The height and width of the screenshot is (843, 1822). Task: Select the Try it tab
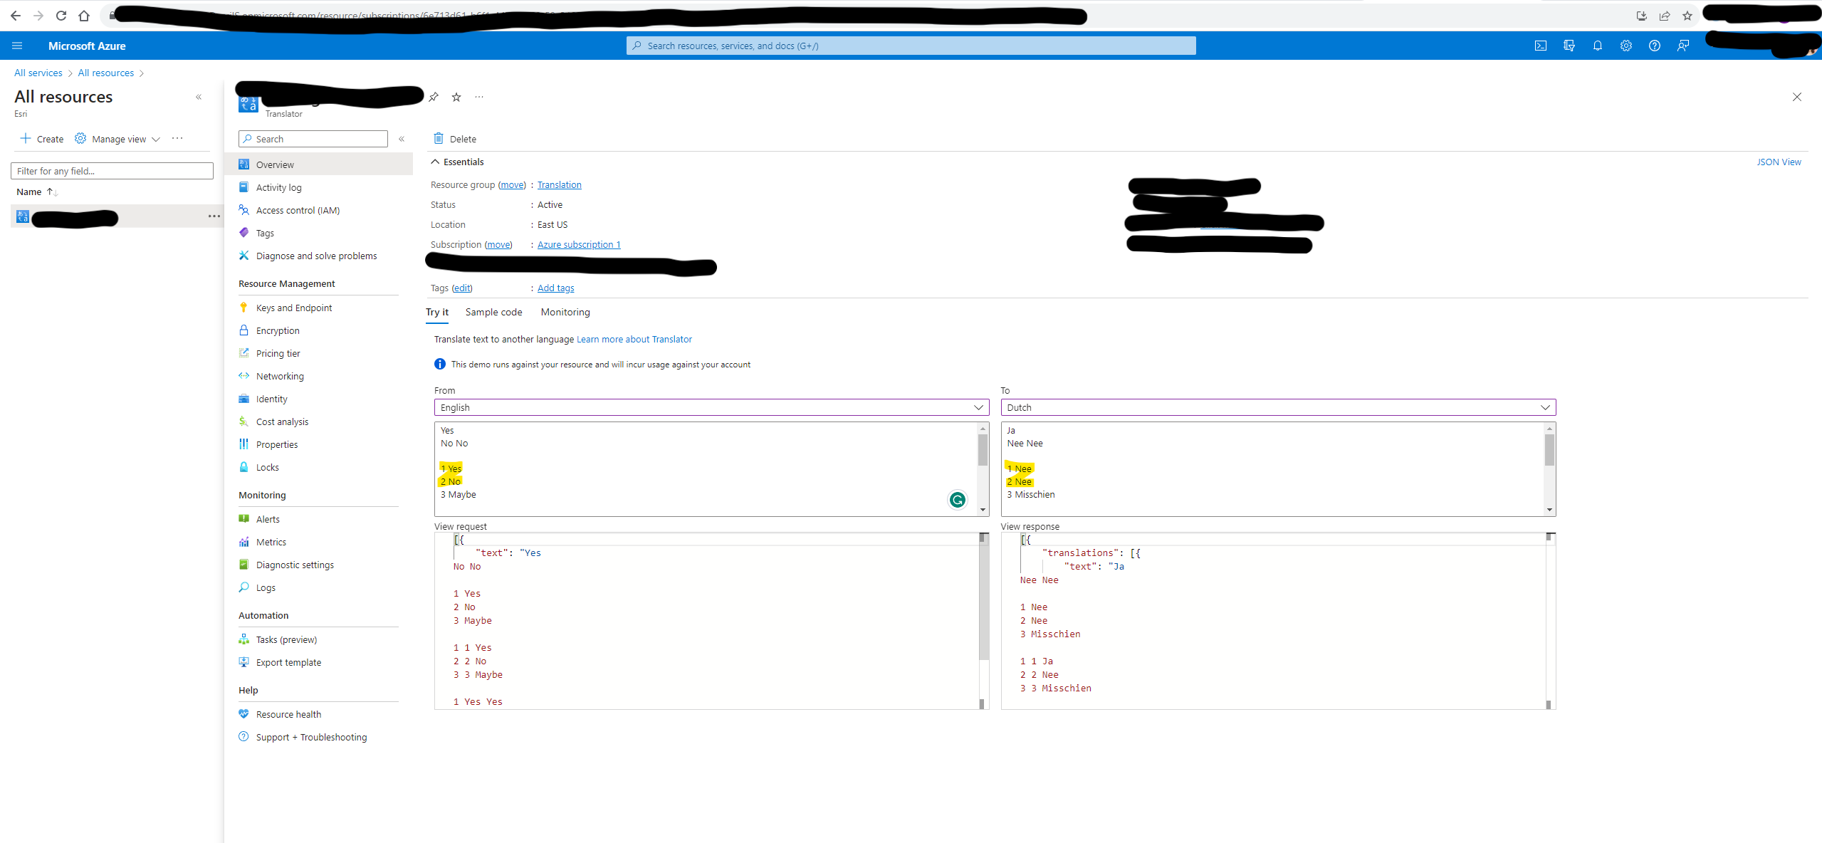pos(437,312)
